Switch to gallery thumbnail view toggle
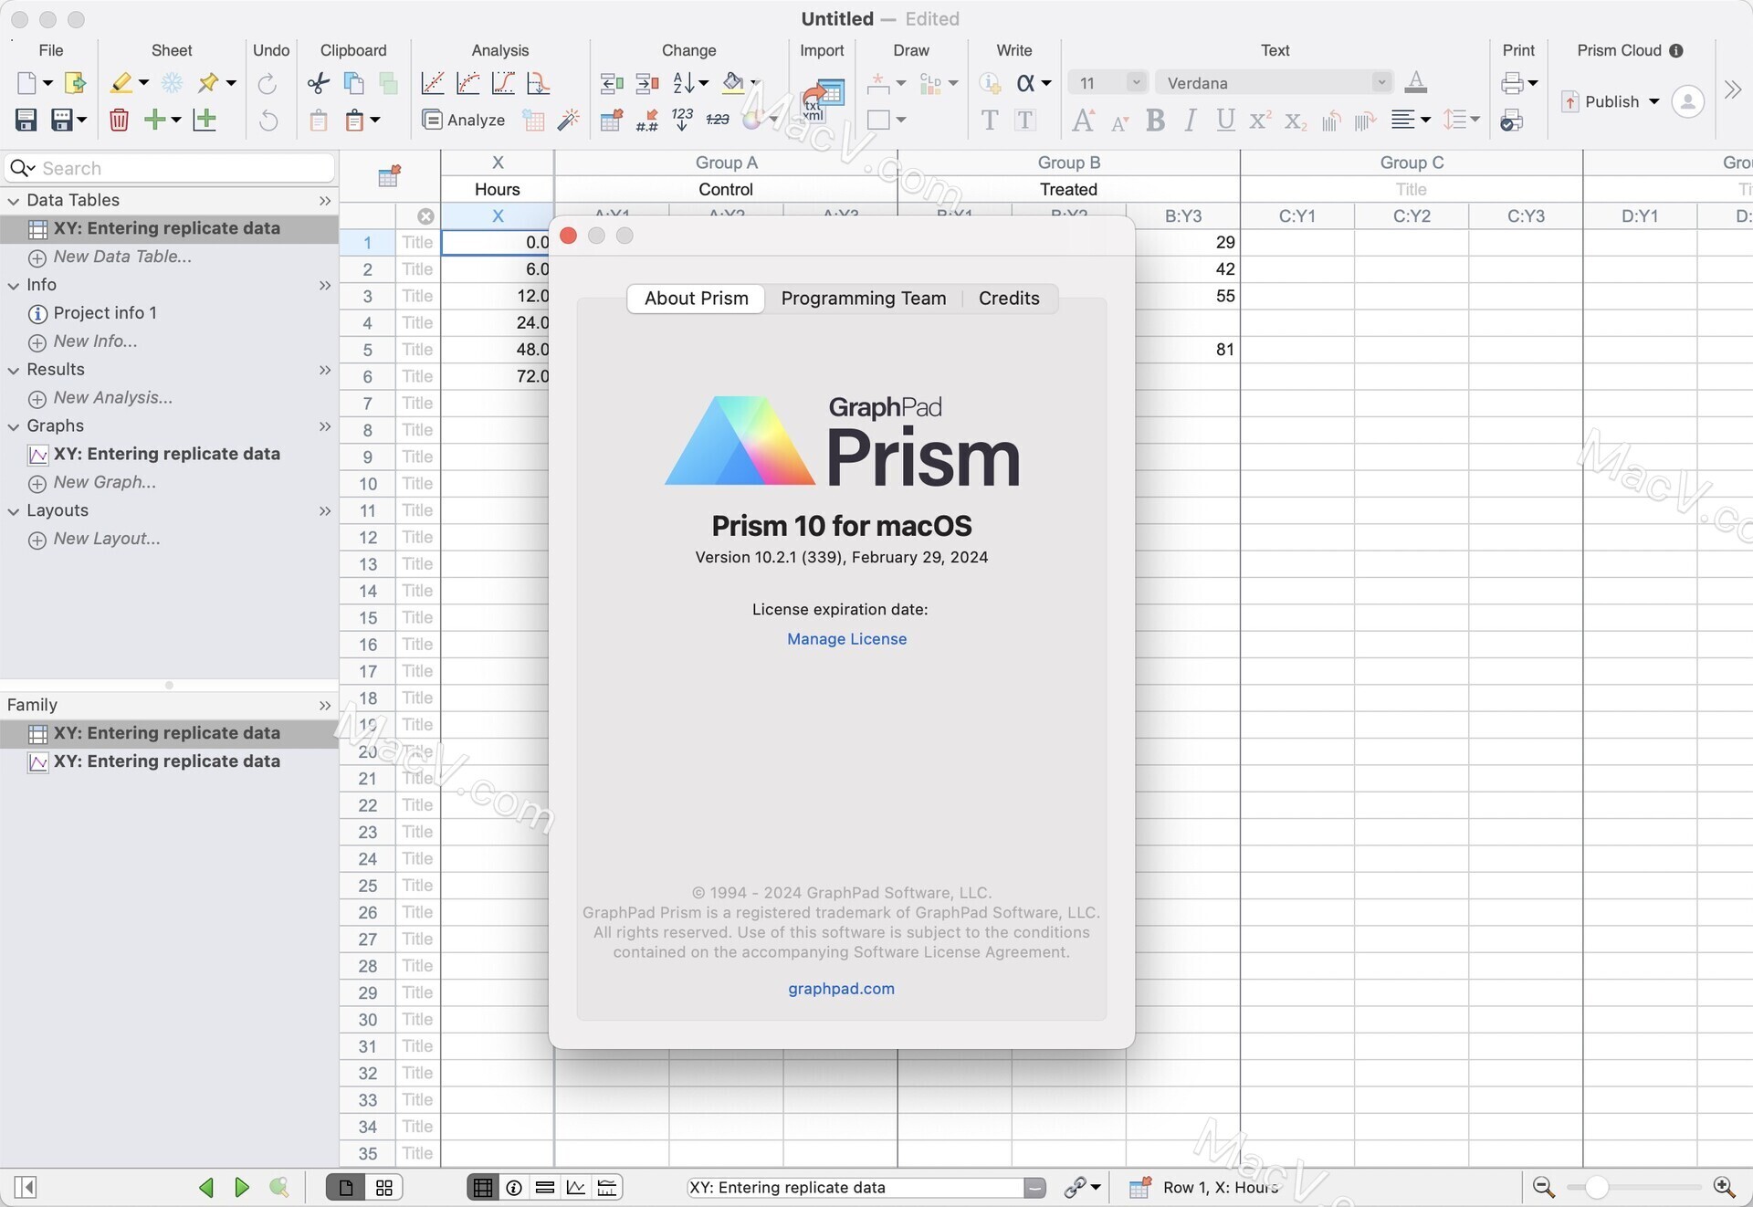This screenshot has width=1753, height=1207. [x=384, y=1187]
